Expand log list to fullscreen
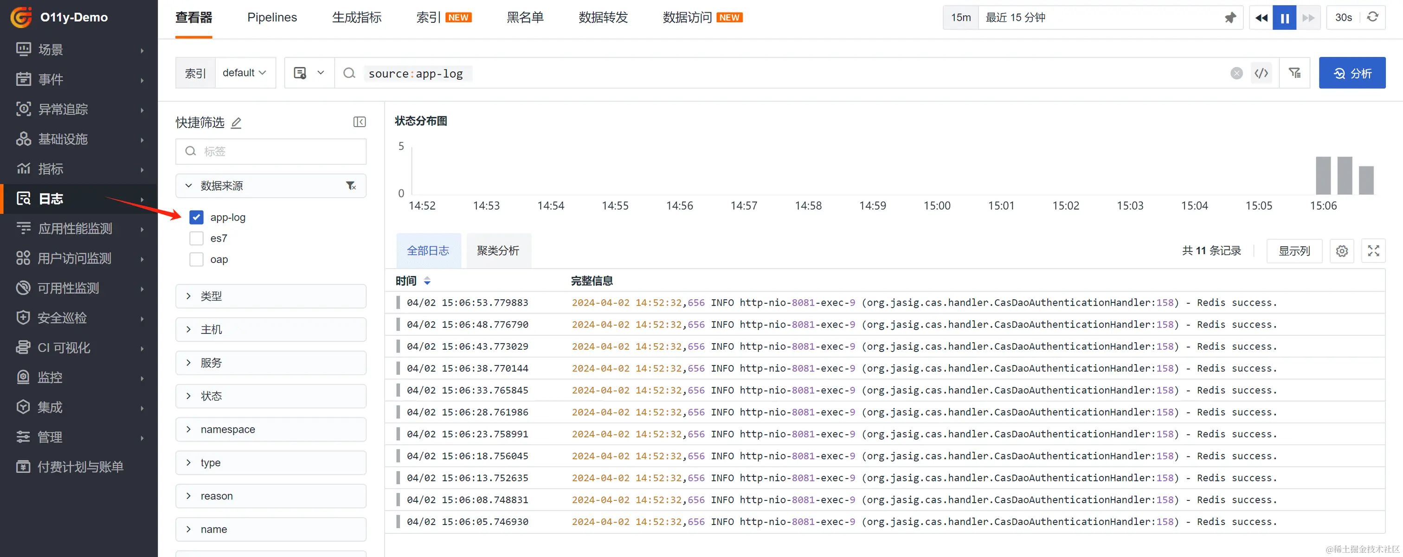The image size is (1403, 557). (1373, 251)
